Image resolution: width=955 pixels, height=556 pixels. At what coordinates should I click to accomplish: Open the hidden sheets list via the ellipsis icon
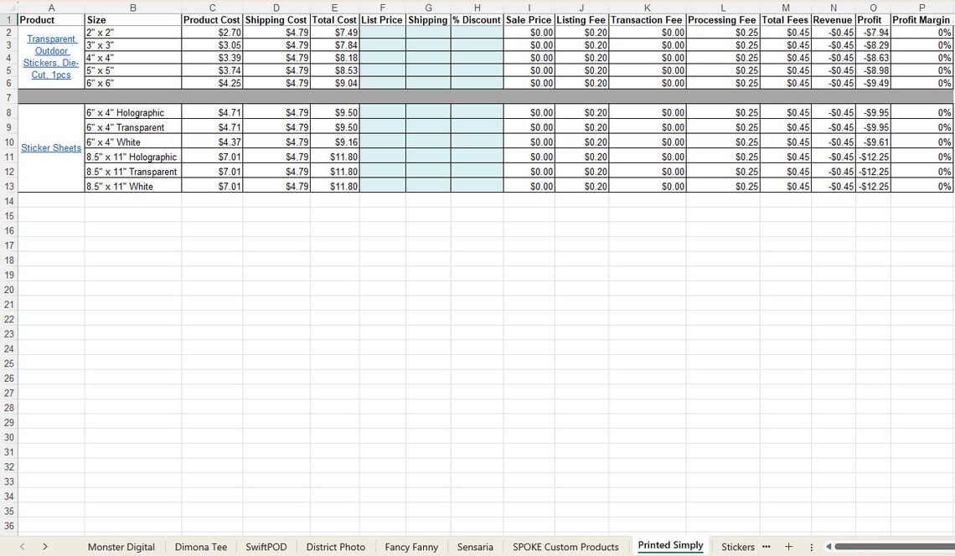tap(767, 546)
